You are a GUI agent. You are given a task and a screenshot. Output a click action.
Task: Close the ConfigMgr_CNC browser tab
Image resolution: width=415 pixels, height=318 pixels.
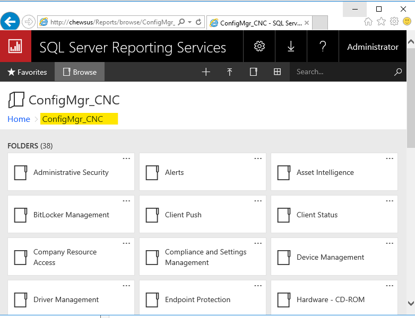[307, 23]
